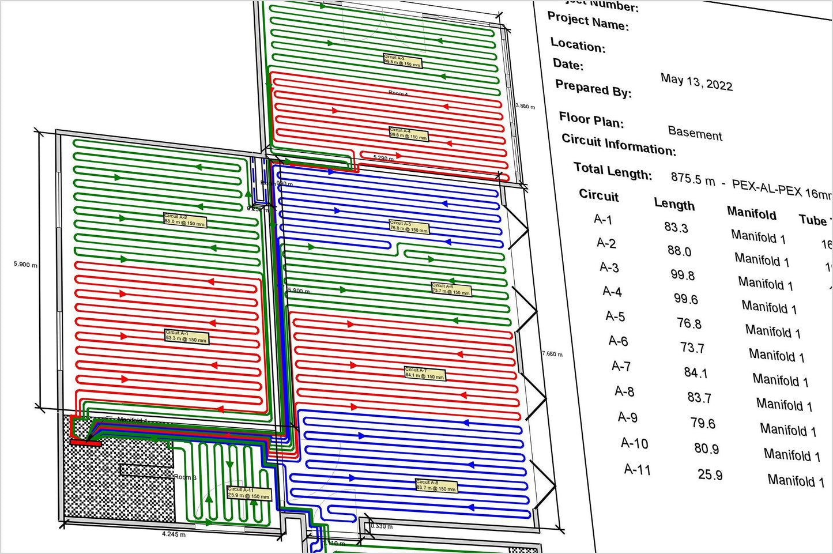The width and height of the screenshot is (833, 554).
Task: Select the Circuit A-8 label tag
Action: tap(436, 485)
